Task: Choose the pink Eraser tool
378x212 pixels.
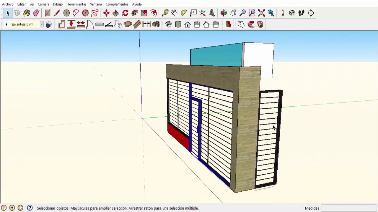Action: 36,13
